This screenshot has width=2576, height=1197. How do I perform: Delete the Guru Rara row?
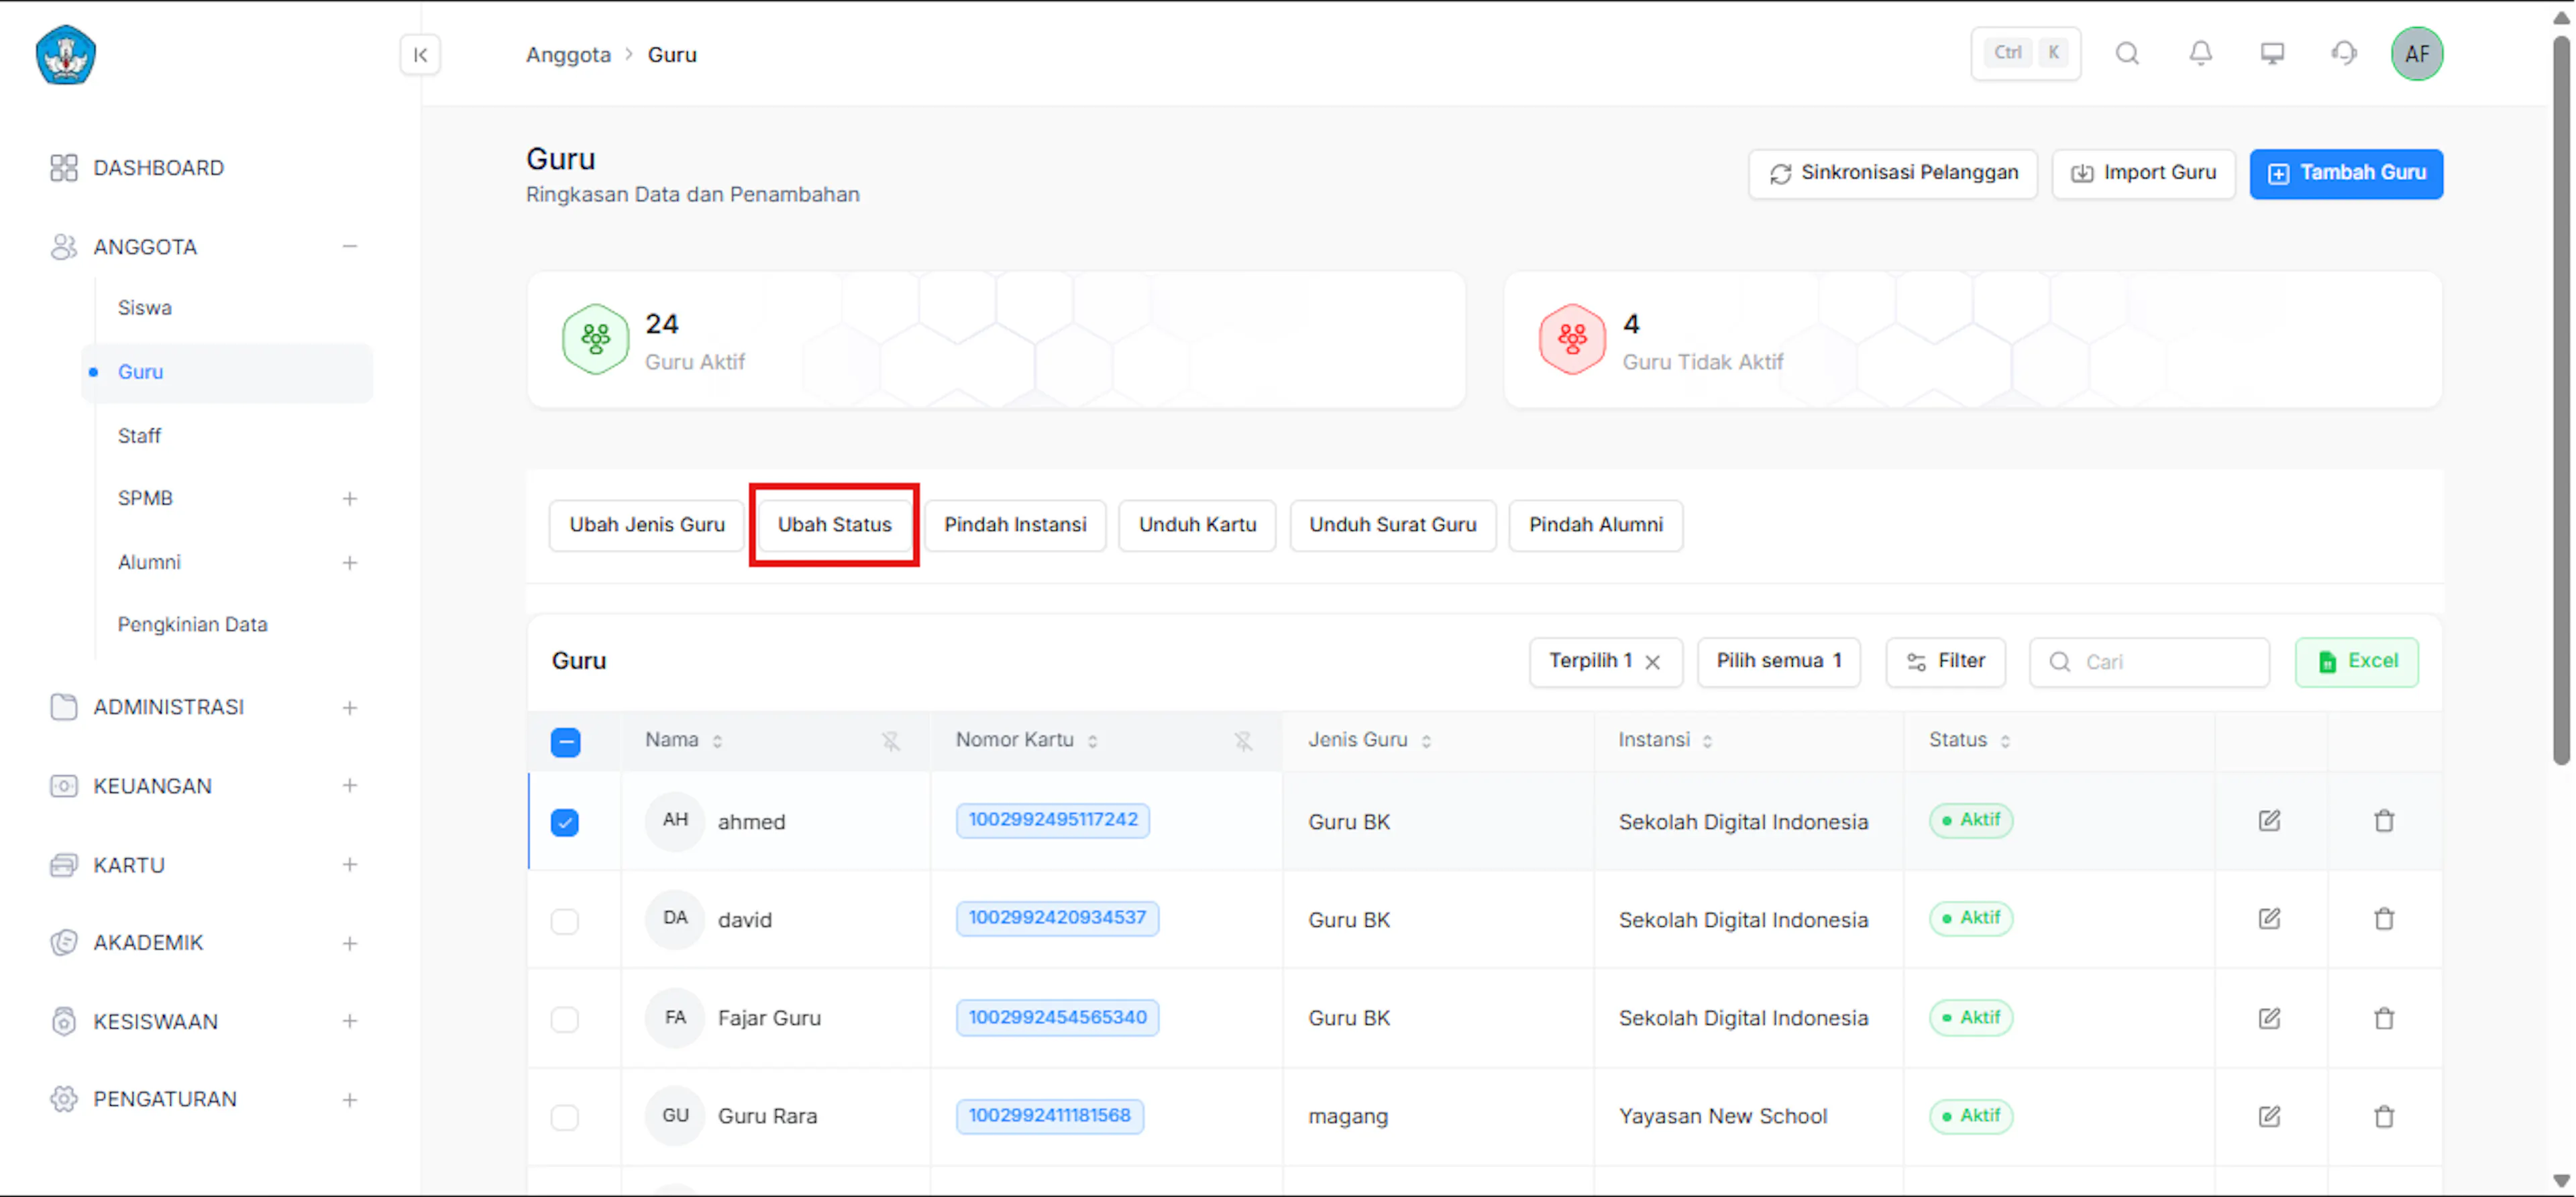point(2384,1116)
